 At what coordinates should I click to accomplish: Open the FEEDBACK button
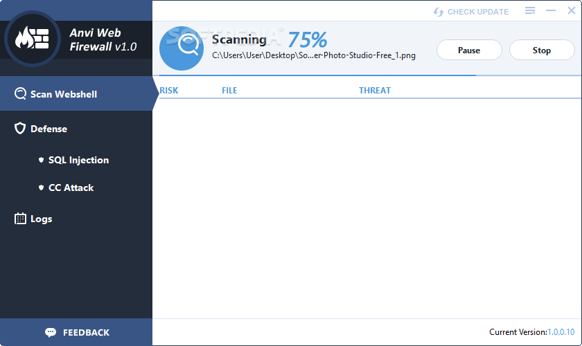76,332
